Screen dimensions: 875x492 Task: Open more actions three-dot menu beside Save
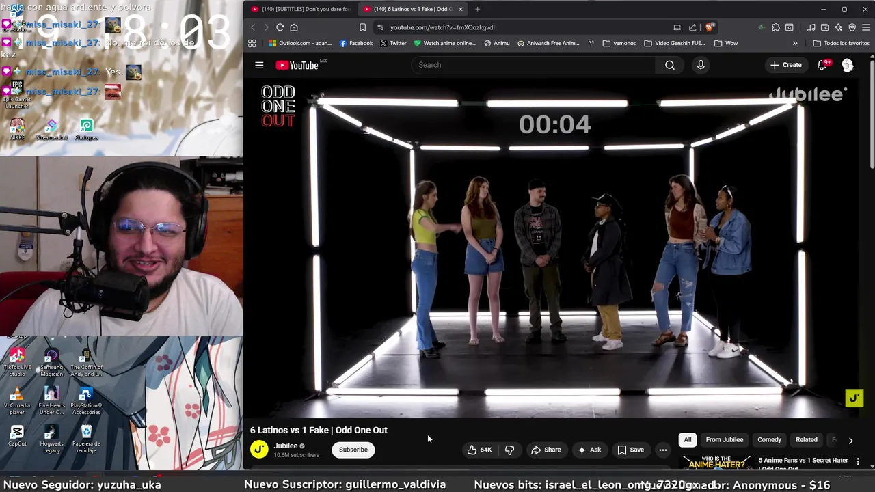662,450
